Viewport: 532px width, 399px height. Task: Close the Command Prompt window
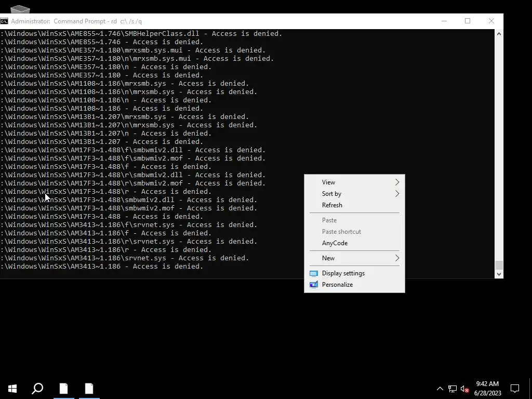(491, 21)
